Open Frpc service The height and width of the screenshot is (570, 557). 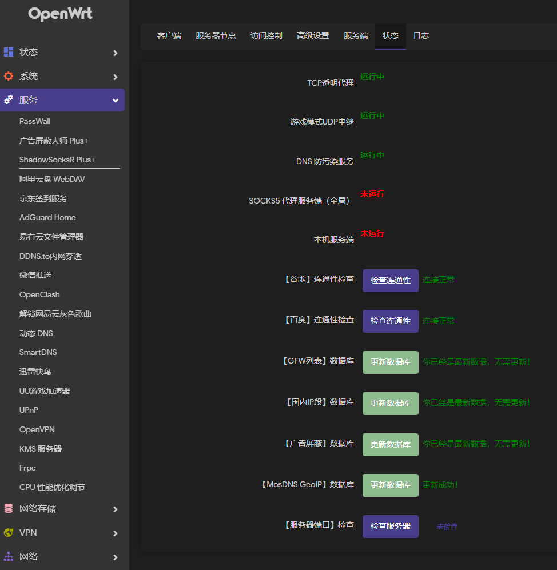27,468
